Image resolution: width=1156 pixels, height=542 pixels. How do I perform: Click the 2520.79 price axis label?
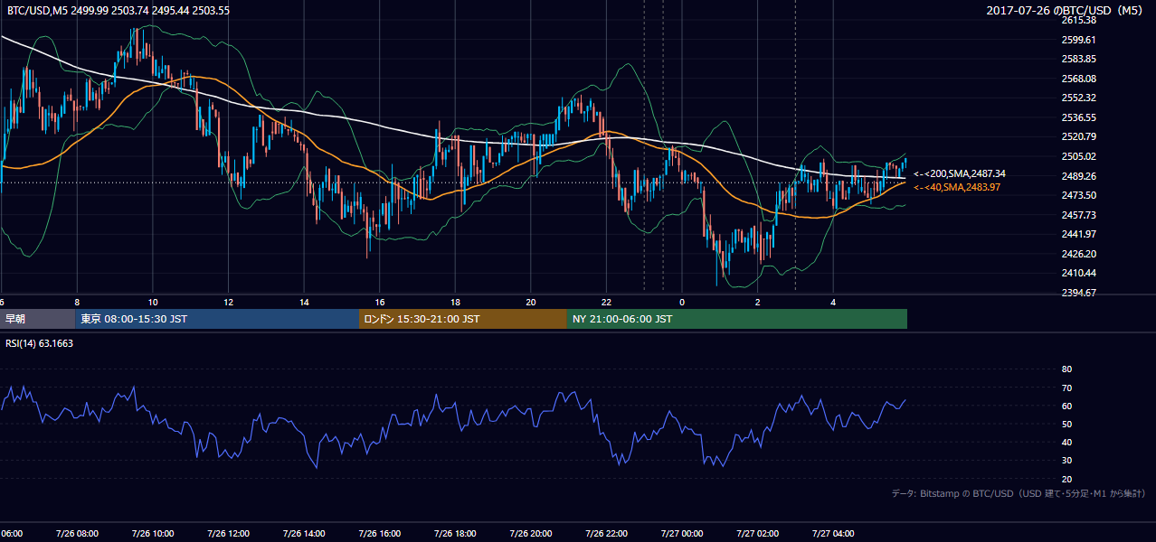click(x=1078, y=136)
